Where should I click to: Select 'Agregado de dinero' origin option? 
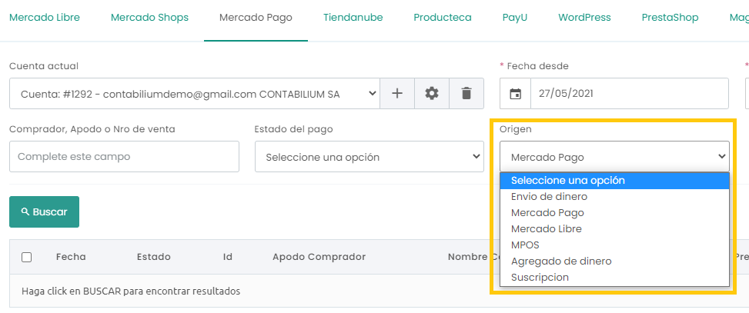pos(615,261)
